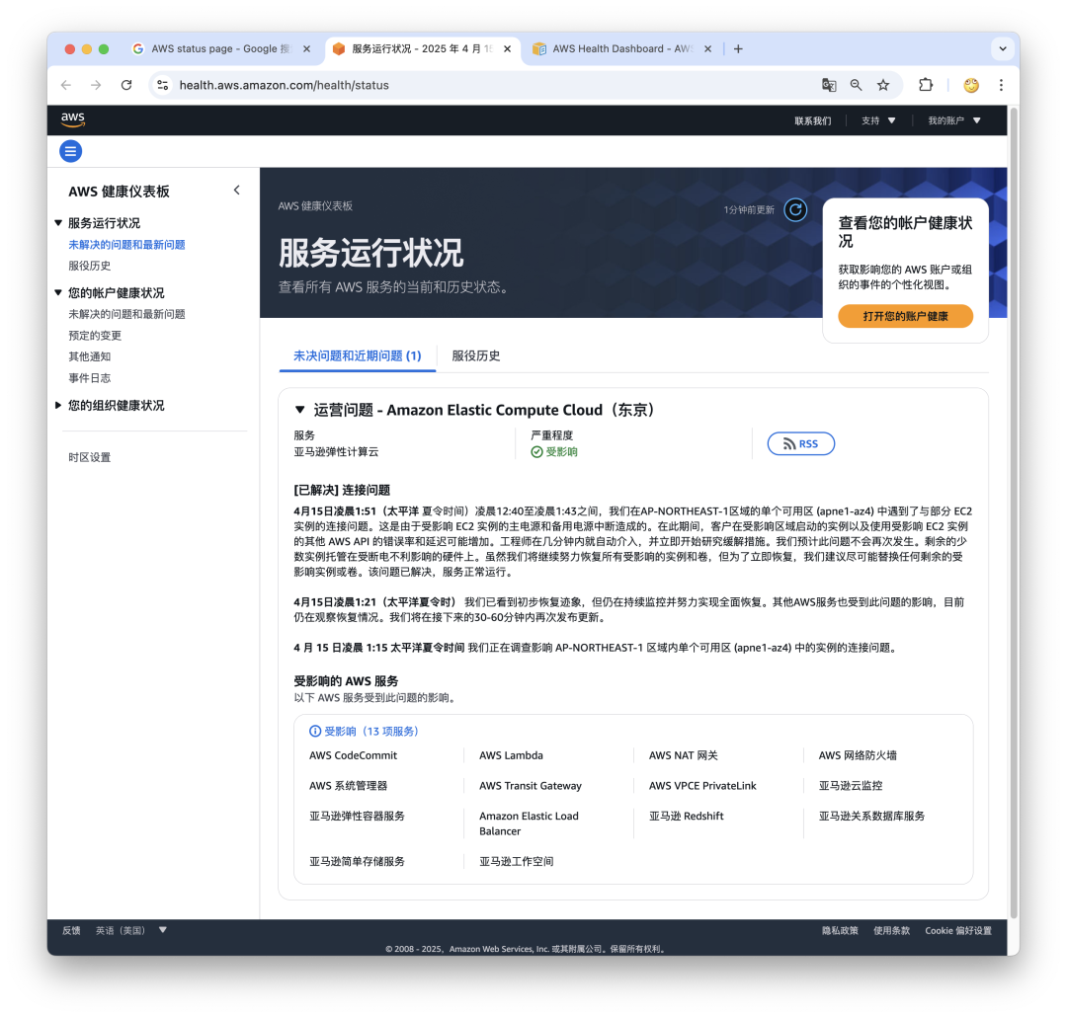Click the info icon beside 受影响（13 项服务）
The image size is (1067, 1018).
pos(315,731)
